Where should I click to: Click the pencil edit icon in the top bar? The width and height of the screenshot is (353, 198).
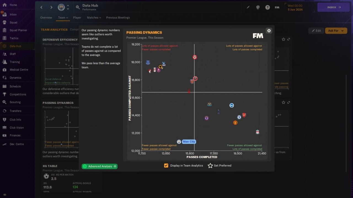point(248,7)
